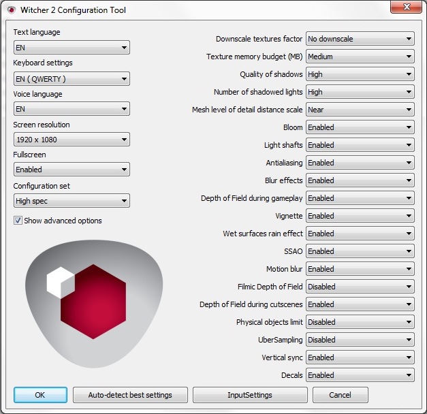This screenshot has width=427, height=414.
Task: Open Mesh level of detail distance dropdown
Action: point(360,110)
